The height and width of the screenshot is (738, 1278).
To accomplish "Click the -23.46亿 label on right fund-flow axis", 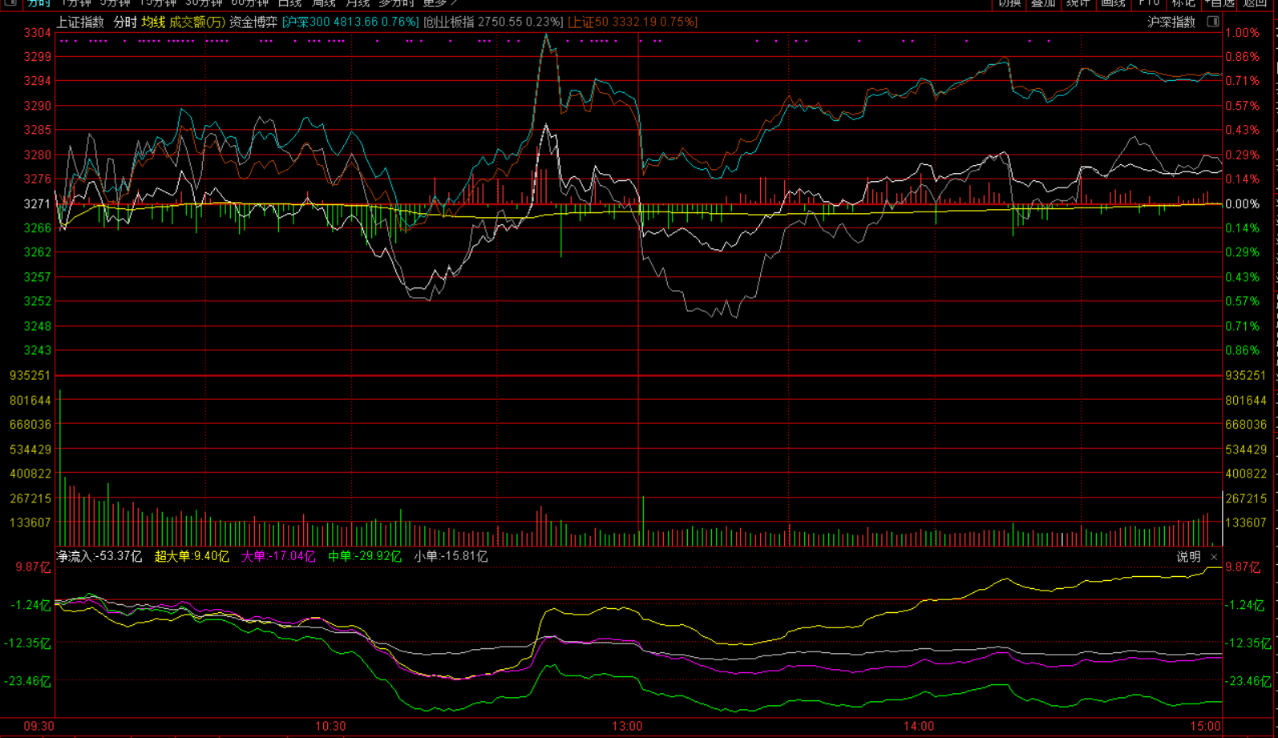I will pyautogui.click(x=1248, y=681).
